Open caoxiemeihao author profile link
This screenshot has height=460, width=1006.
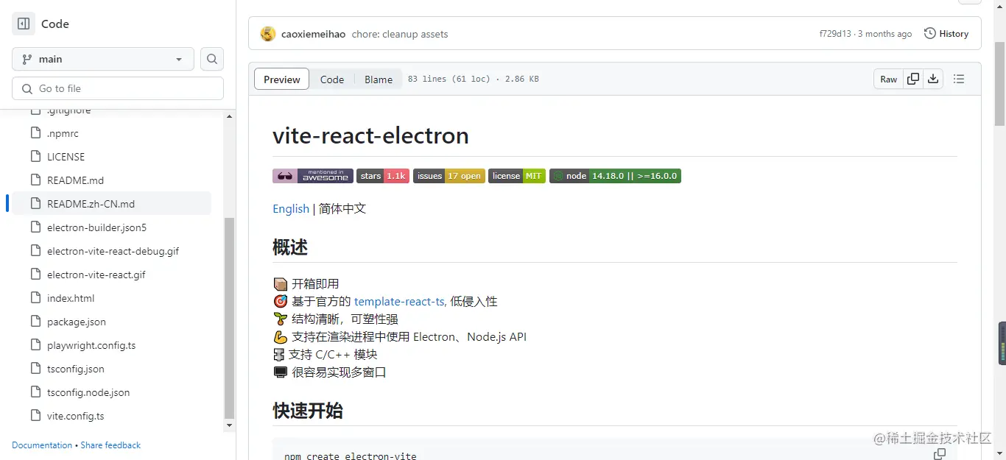[313, 34]
